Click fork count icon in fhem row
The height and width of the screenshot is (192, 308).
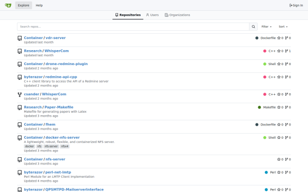(x=286, y=124)
